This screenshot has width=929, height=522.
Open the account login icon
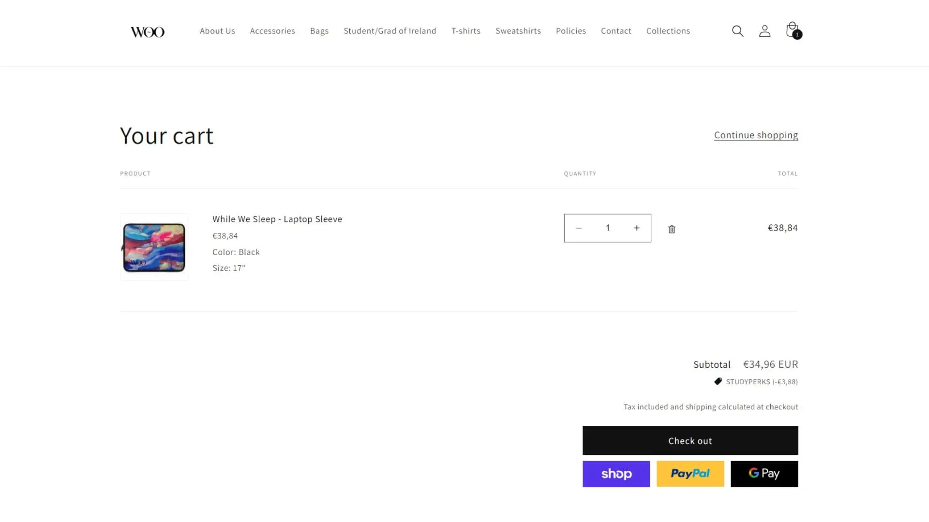tap(764, 31)
